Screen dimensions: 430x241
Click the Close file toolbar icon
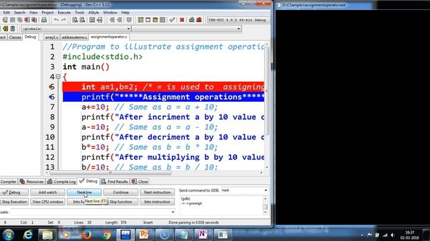pos(27,20)
